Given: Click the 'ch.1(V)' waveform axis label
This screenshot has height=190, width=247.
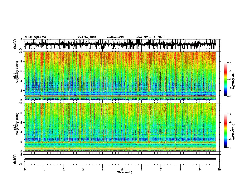Looking at the screenshot, I should 15,44.
